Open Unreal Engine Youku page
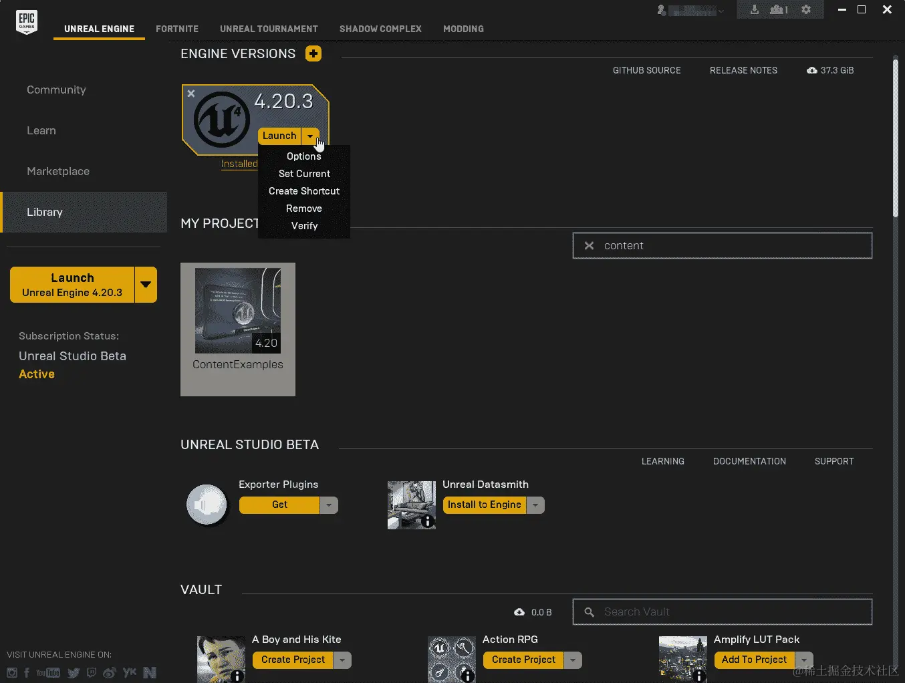 130,672
